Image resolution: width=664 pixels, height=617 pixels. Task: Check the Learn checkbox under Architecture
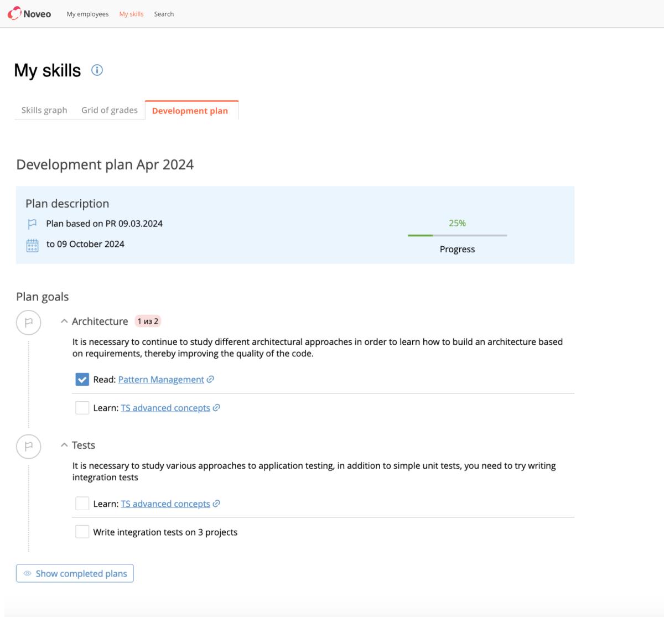pos(82,408)
